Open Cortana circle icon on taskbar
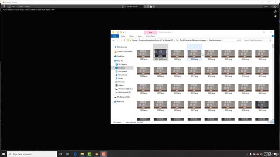Screen dimensions: 280x157 pos(60,154)
